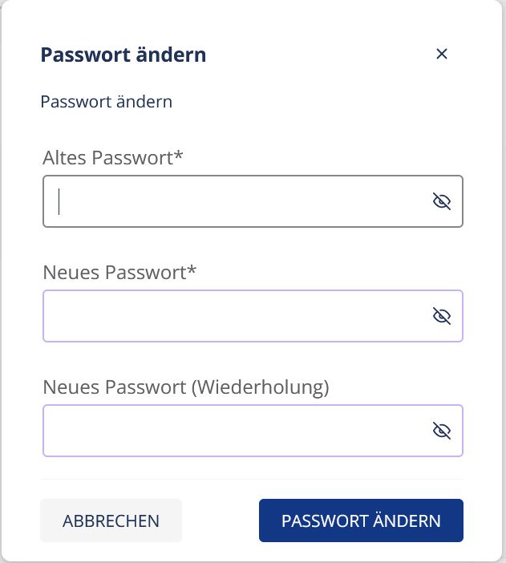Confirm with the PASSWORT ÄNDERN button
Screen dimensions: 506x563
361,520
